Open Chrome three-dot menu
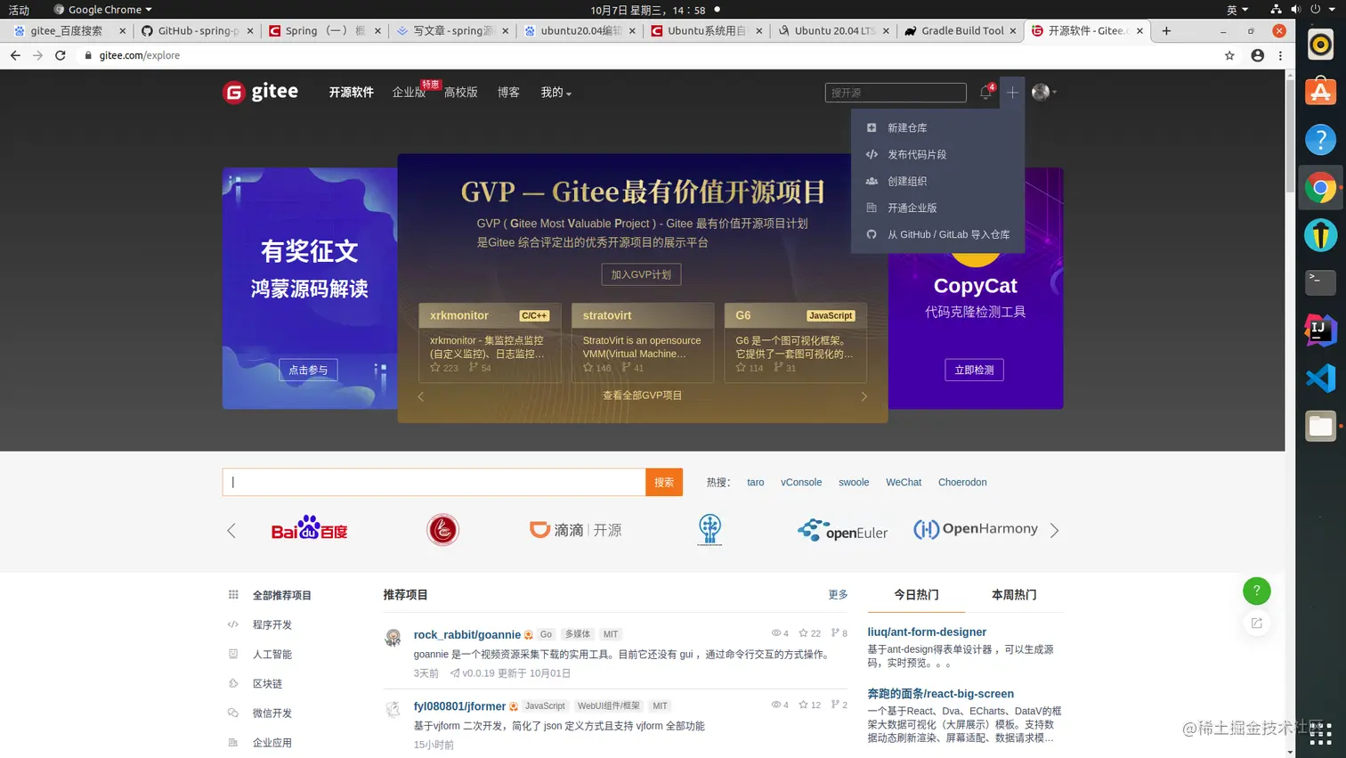The height and width of the screenshot is (758, 1346). pos(1280,55)
